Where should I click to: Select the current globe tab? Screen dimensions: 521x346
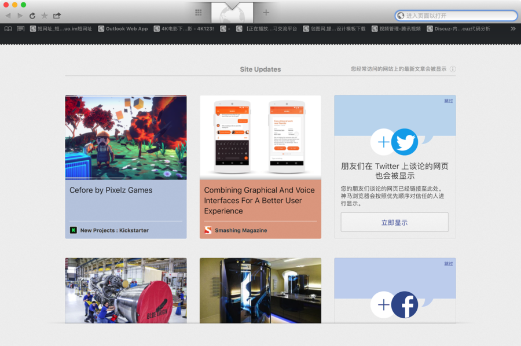(232, 13)
